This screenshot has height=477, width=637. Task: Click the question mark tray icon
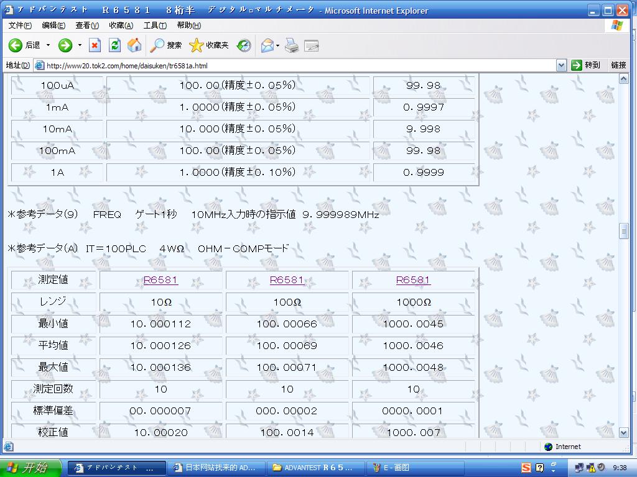point(539,468)
